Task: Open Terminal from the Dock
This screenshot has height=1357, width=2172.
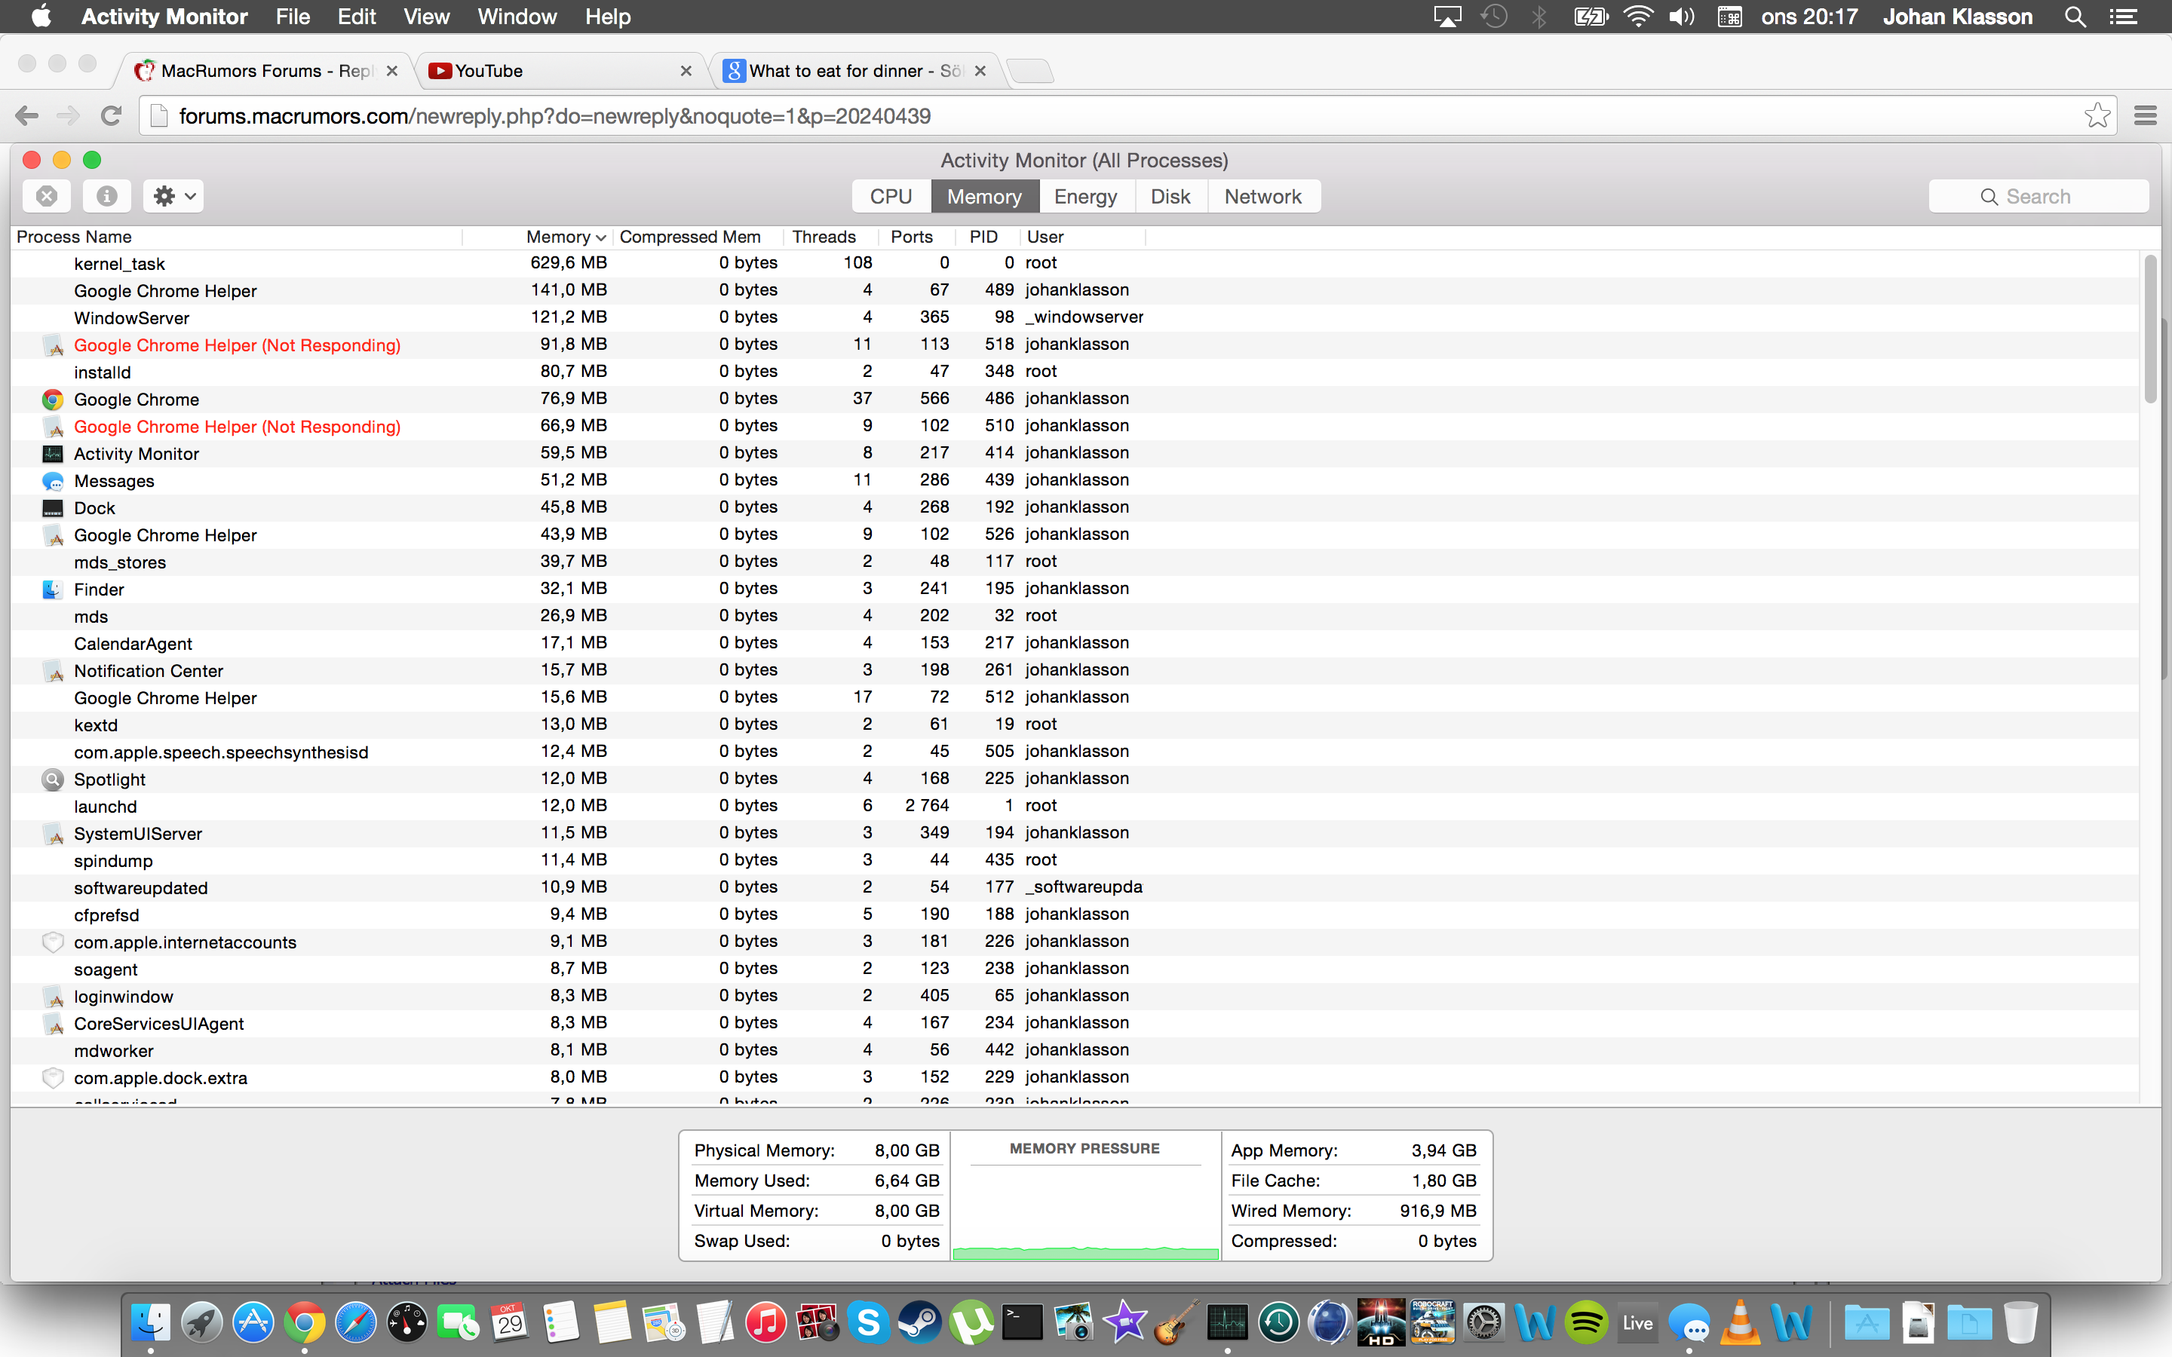Action: coord(1023,1323)
